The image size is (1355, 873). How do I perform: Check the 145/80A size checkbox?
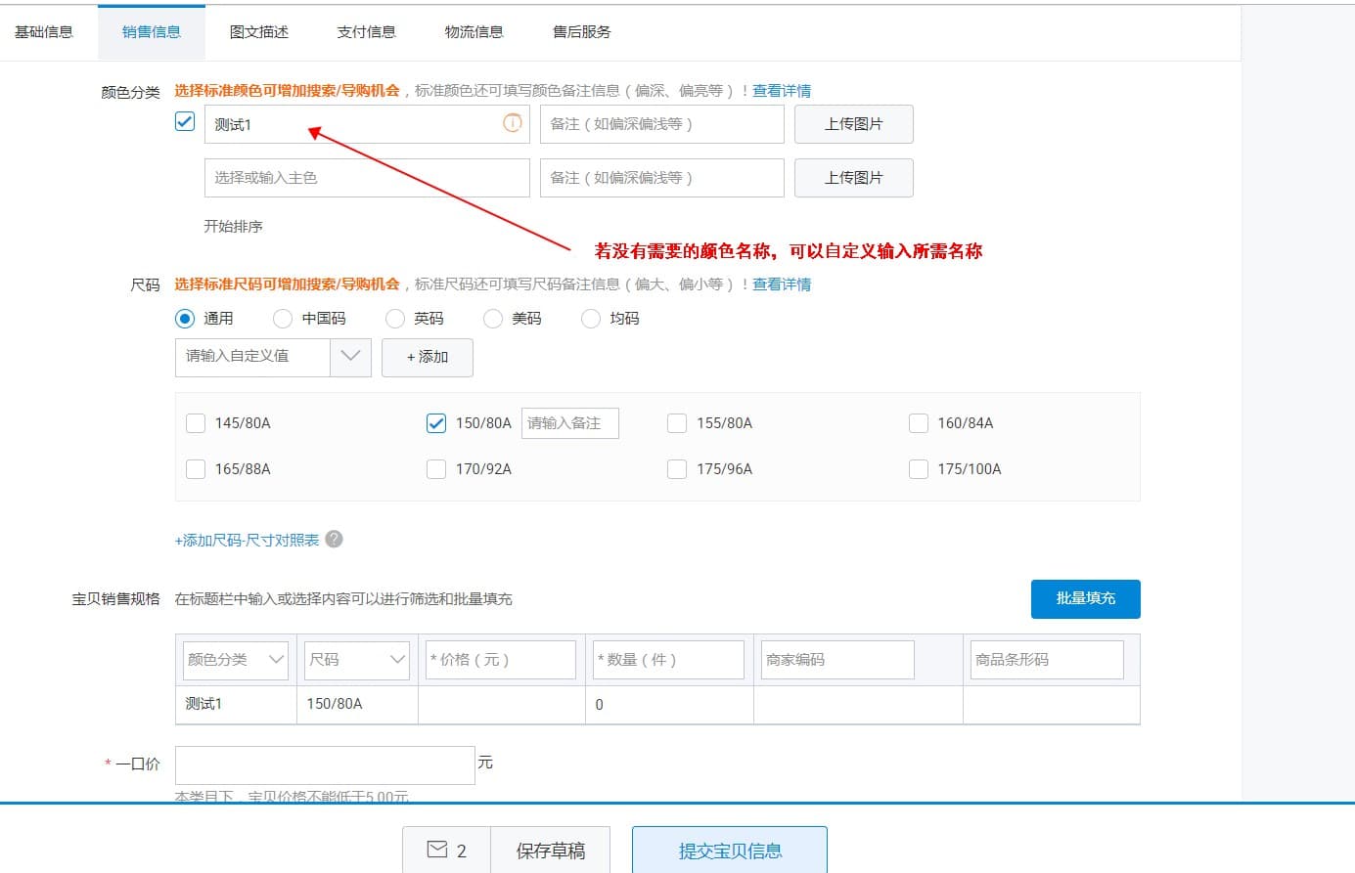195,422
